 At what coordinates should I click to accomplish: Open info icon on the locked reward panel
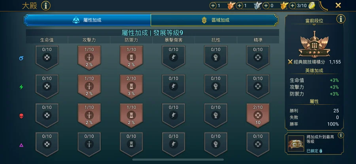341,135
